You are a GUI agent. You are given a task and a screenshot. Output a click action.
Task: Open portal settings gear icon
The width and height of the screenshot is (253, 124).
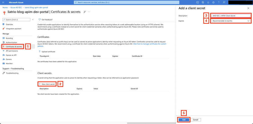point(214,3)
